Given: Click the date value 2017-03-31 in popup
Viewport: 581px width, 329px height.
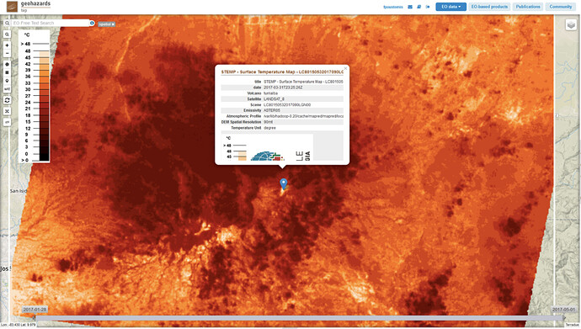Looking at the screenshot, I should pos(283,88).
